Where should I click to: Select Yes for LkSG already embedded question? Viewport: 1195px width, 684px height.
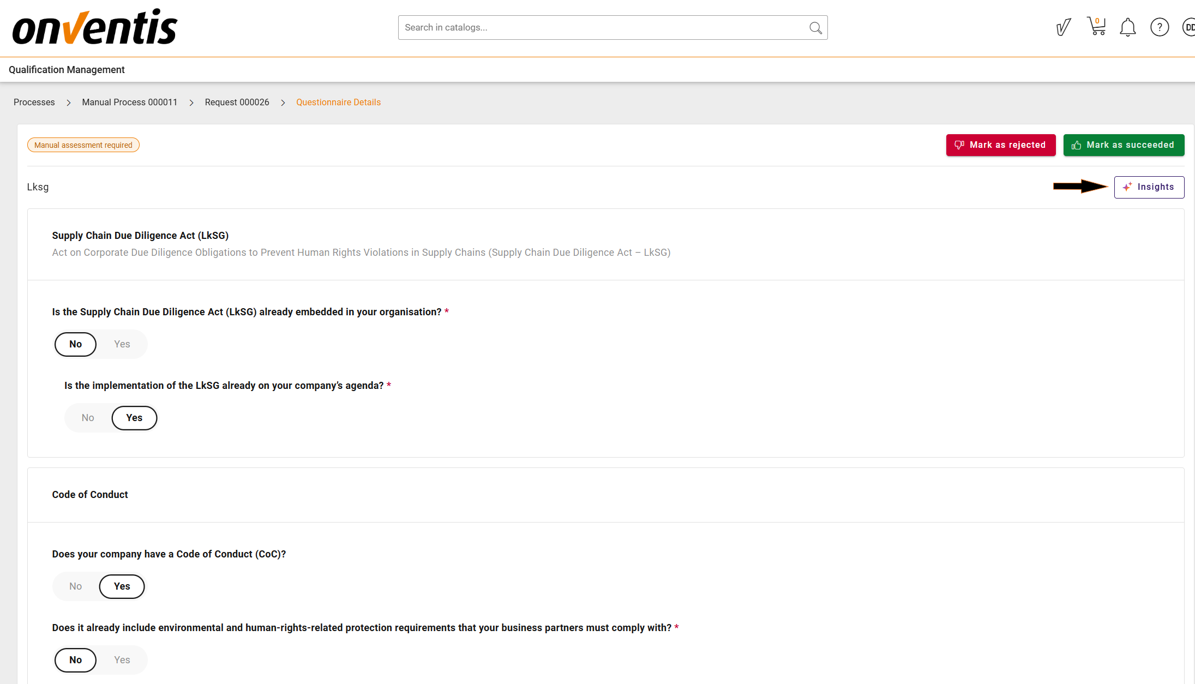tap(122, 344)
